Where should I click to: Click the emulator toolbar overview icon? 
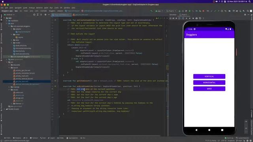click(193, 19)
